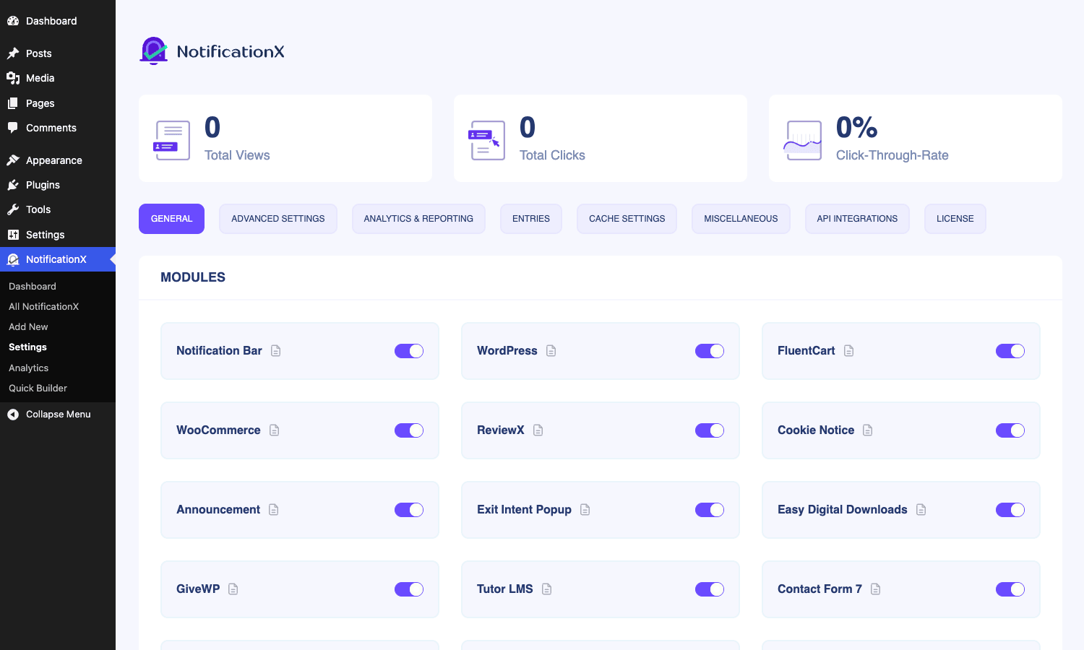
Task: Disable the Notification Bar module toggle
Action: click(x=409, y=351)
